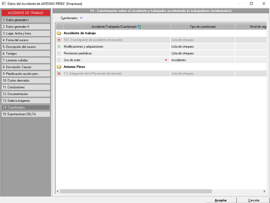The height and width of the screenshot is (203, 270).
Task: Click the red asterisk on Uso de cuter
Action: click(x=166, y=60)
